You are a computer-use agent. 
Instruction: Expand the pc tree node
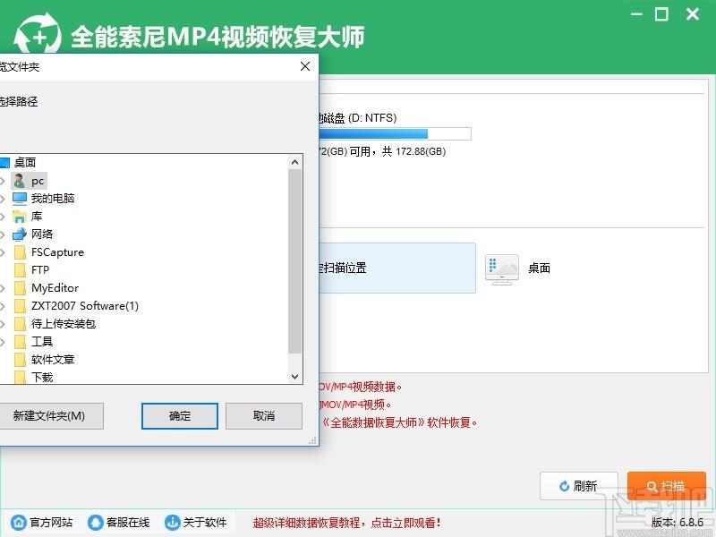coord(3,182)
